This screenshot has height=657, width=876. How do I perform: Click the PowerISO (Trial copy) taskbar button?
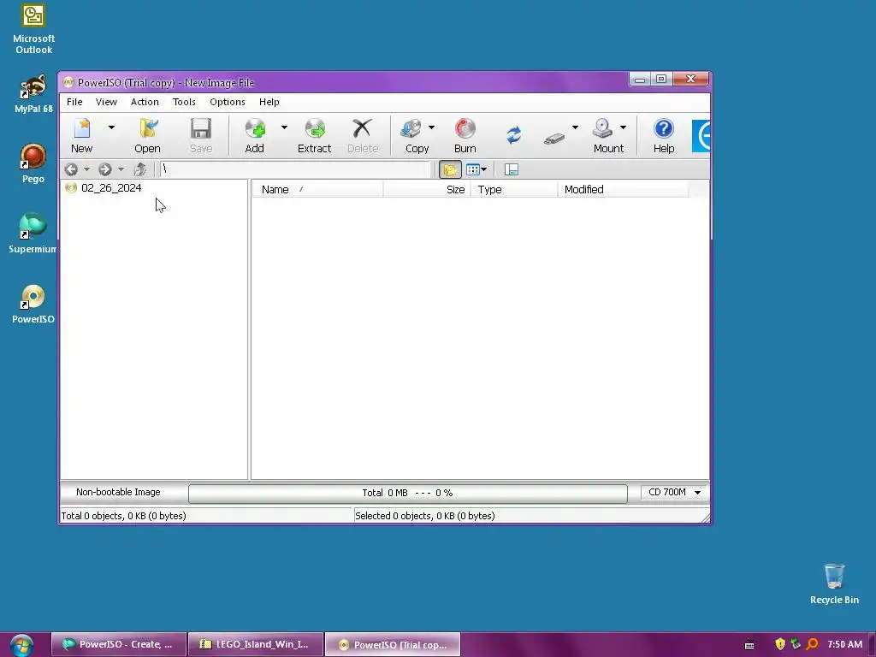tap(393, 644)
